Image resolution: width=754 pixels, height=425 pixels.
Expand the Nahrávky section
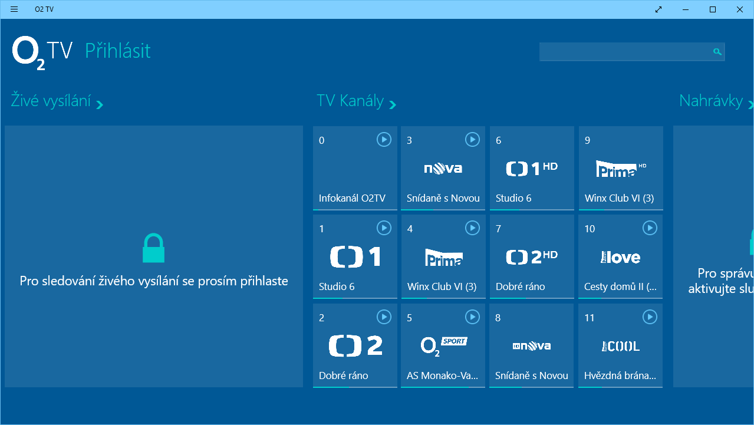point(752,104)
